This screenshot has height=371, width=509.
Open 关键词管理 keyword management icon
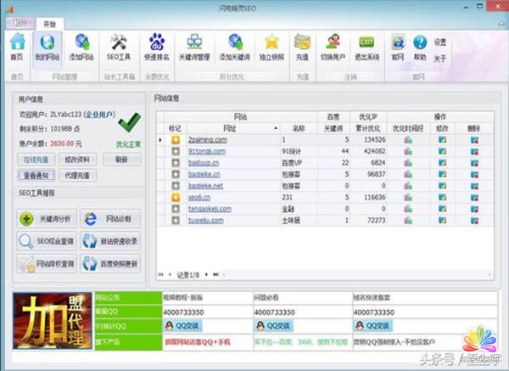coord(195,45)
